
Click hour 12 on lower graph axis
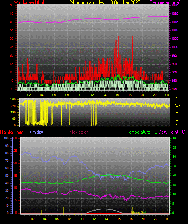[x=94, y=219]
